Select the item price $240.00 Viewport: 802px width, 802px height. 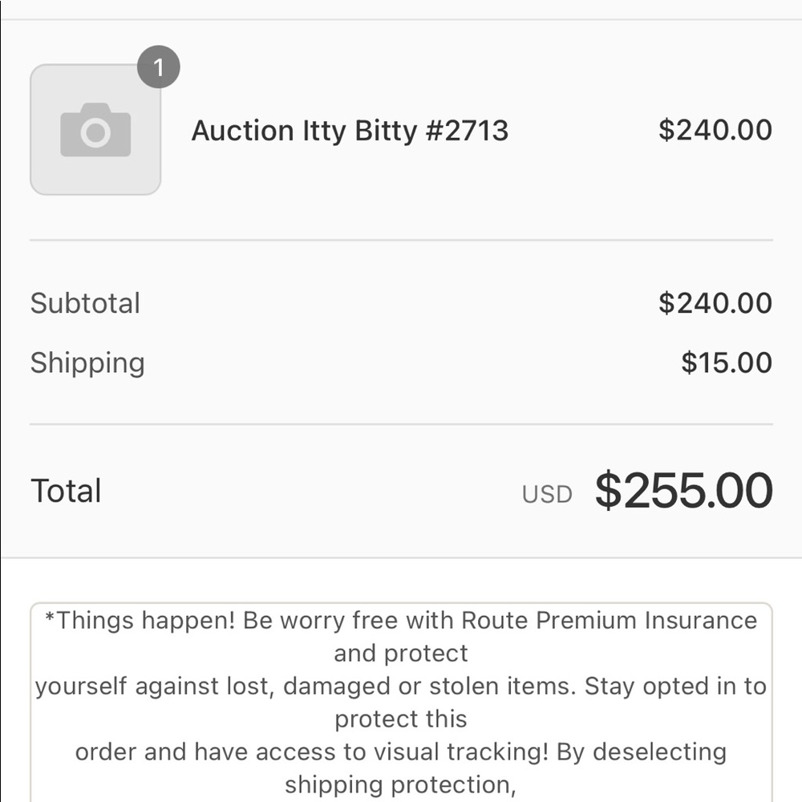(715, 130)
